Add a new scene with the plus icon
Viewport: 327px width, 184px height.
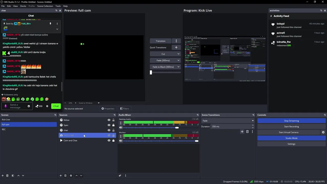(3, 176)
